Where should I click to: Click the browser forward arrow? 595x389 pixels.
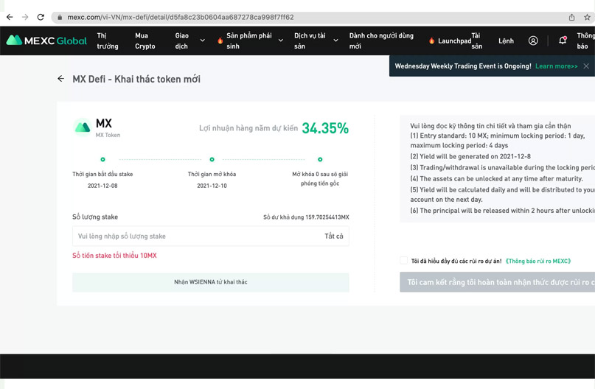(25, 17)
